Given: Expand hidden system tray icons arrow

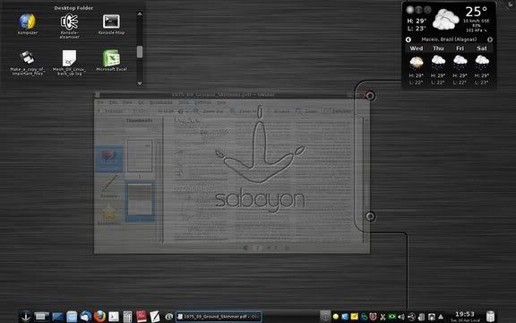Looking at the screenshot, I should [x=441, y=317].
